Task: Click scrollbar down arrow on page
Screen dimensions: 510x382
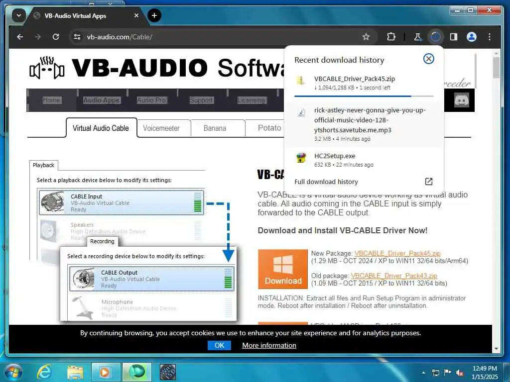Action: pyautogui.click(x=496, y=349)
